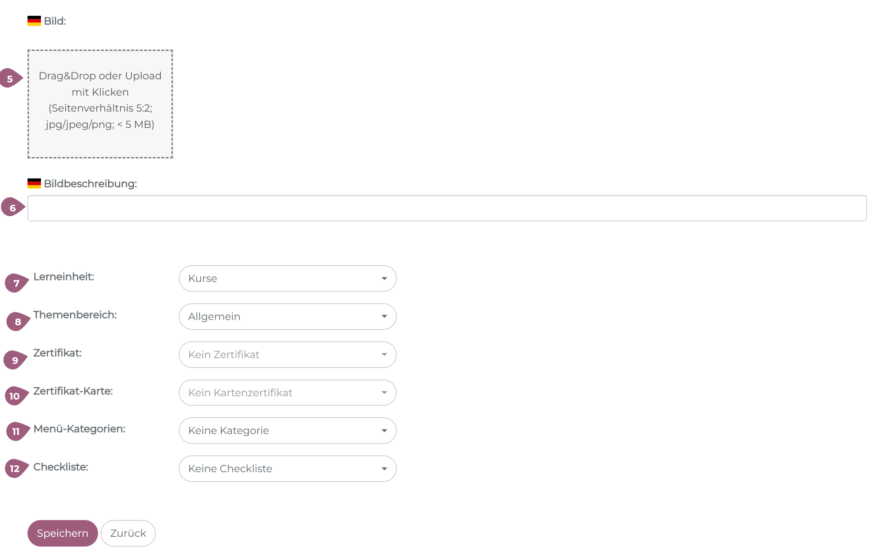Click the number 6 marker badge
This screenshot has width=874, height=552.
(x=12, y=208)
